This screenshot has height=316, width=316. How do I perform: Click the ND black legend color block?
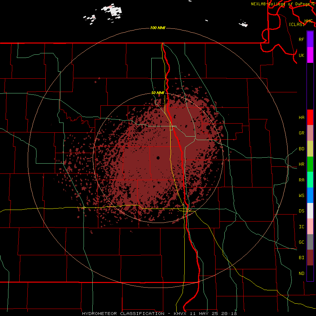point(310,273)
